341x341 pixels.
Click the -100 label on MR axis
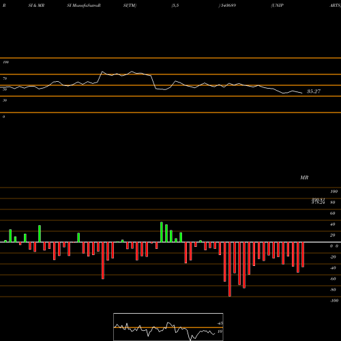click(334, 301)
